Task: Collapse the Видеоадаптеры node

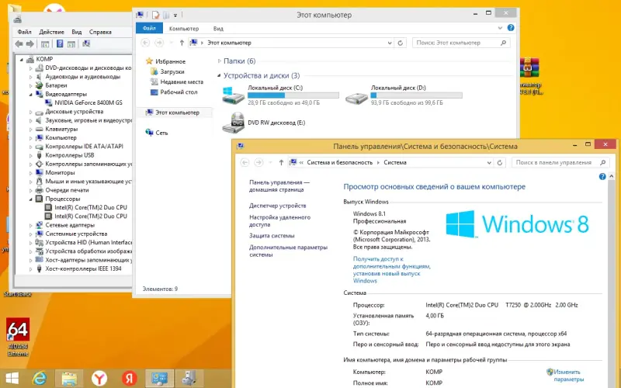Action: point(30,94)
